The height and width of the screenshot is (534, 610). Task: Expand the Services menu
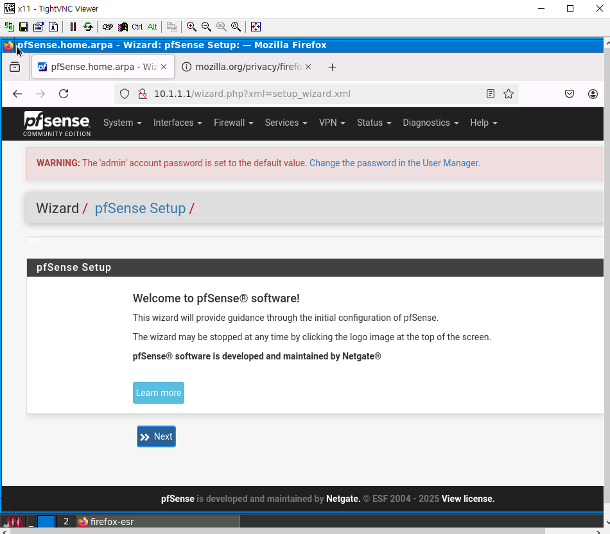tap(286, 123)
